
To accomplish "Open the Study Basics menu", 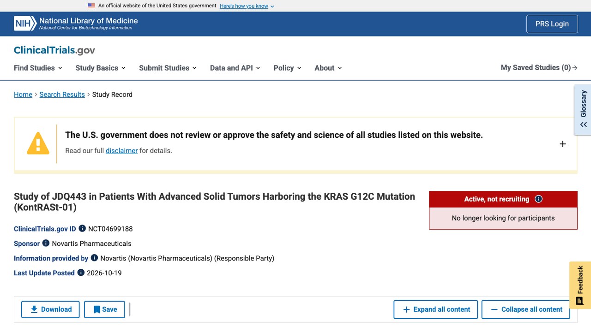I will pos(101,68).
